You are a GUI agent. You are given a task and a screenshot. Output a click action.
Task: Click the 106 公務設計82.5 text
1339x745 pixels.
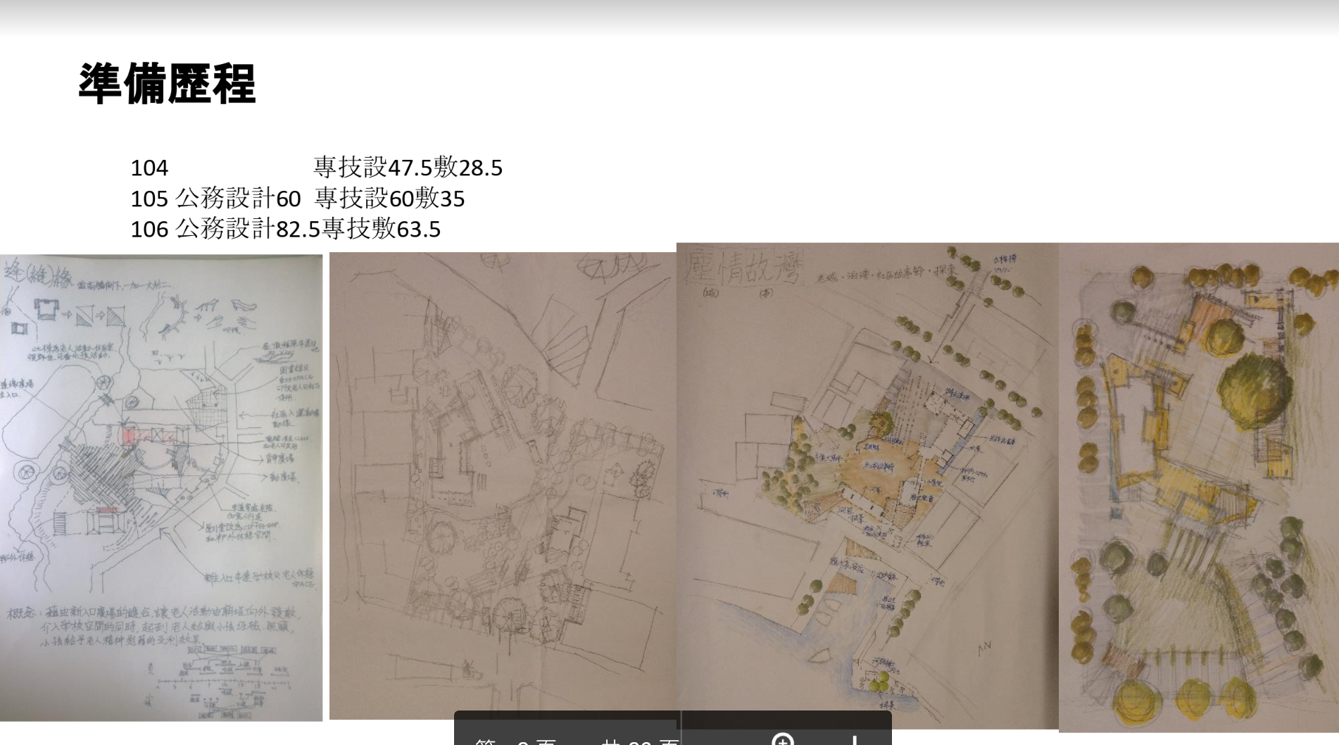coord(225,230)
